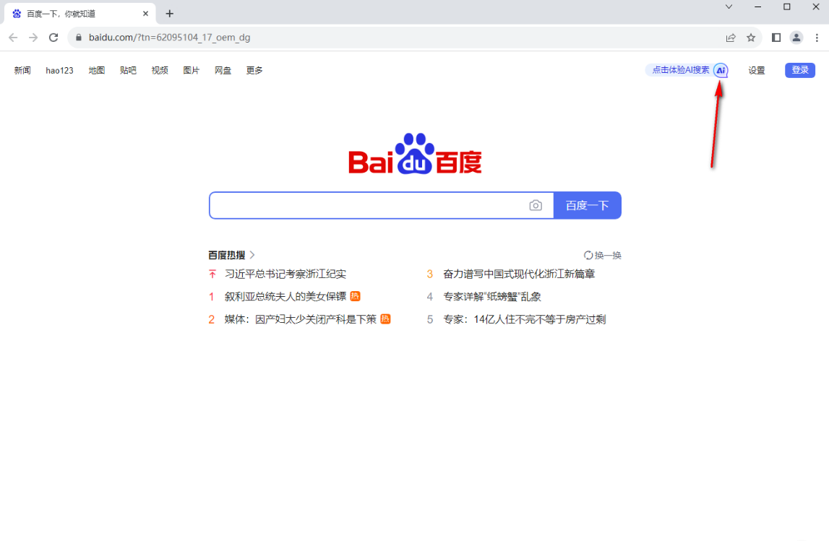Viewport: 829px width, 541px height.
Task: Click the pinned top arrow icon
Action: [x=212, y=274]
